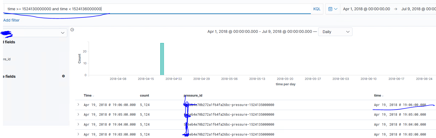Screen dimensions: 436x138
Task: Collapse the fields sidebar with the arrow
Action: coord(72,30)
